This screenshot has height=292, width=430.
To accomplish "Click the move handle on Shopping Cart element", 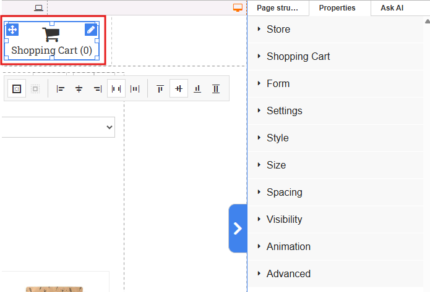I will coord(12,30).
